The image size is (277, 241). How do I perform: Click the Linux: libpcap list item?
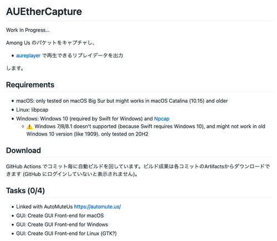pos(32,110)
